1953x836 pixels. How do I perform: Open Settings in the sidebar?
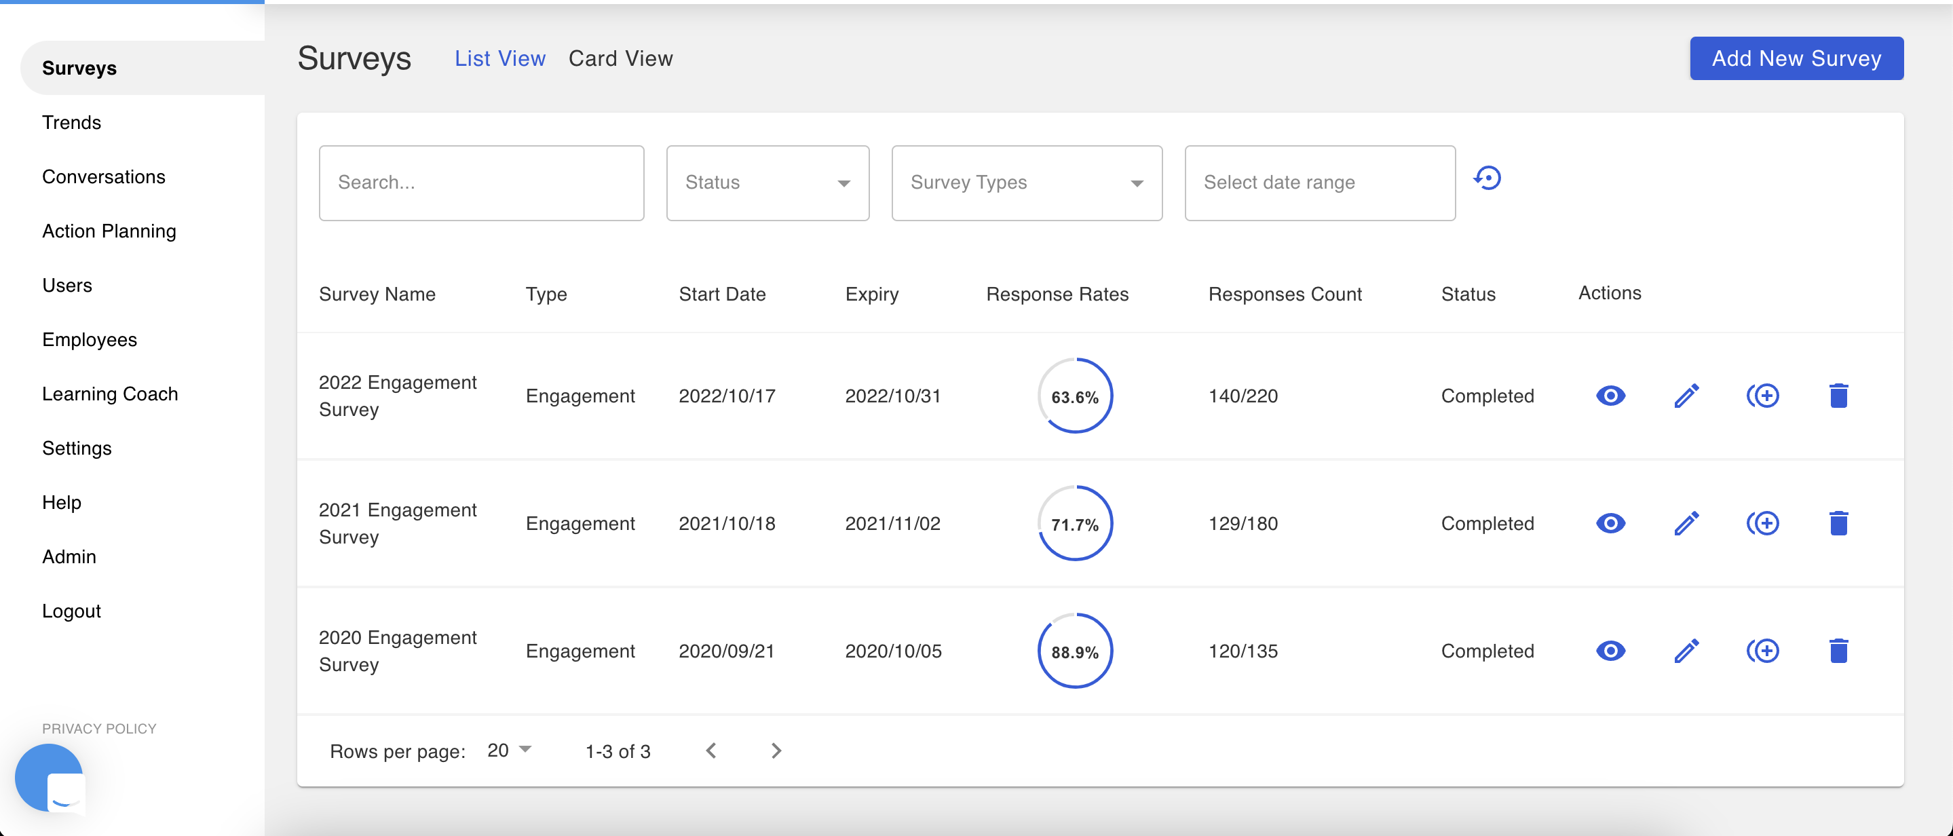coord(77,448)
